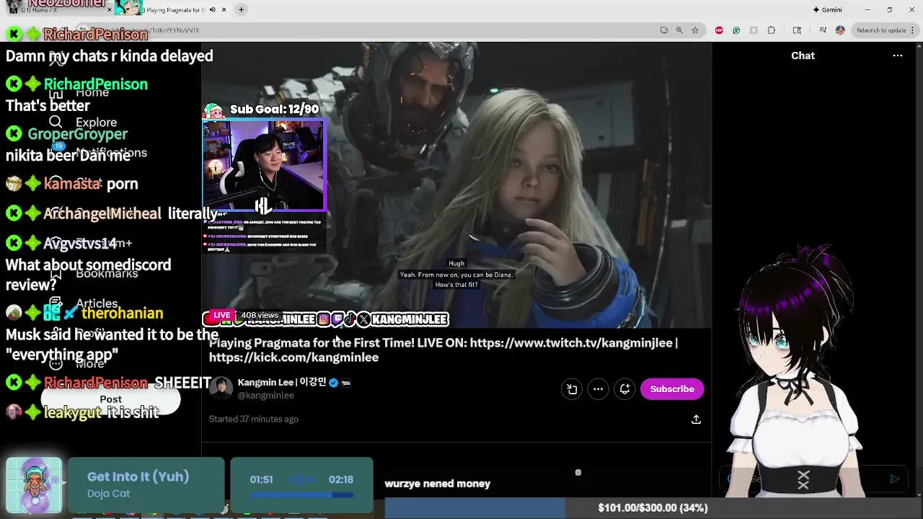Turn on notifications with the bell-plus icon

coord(624,389)
